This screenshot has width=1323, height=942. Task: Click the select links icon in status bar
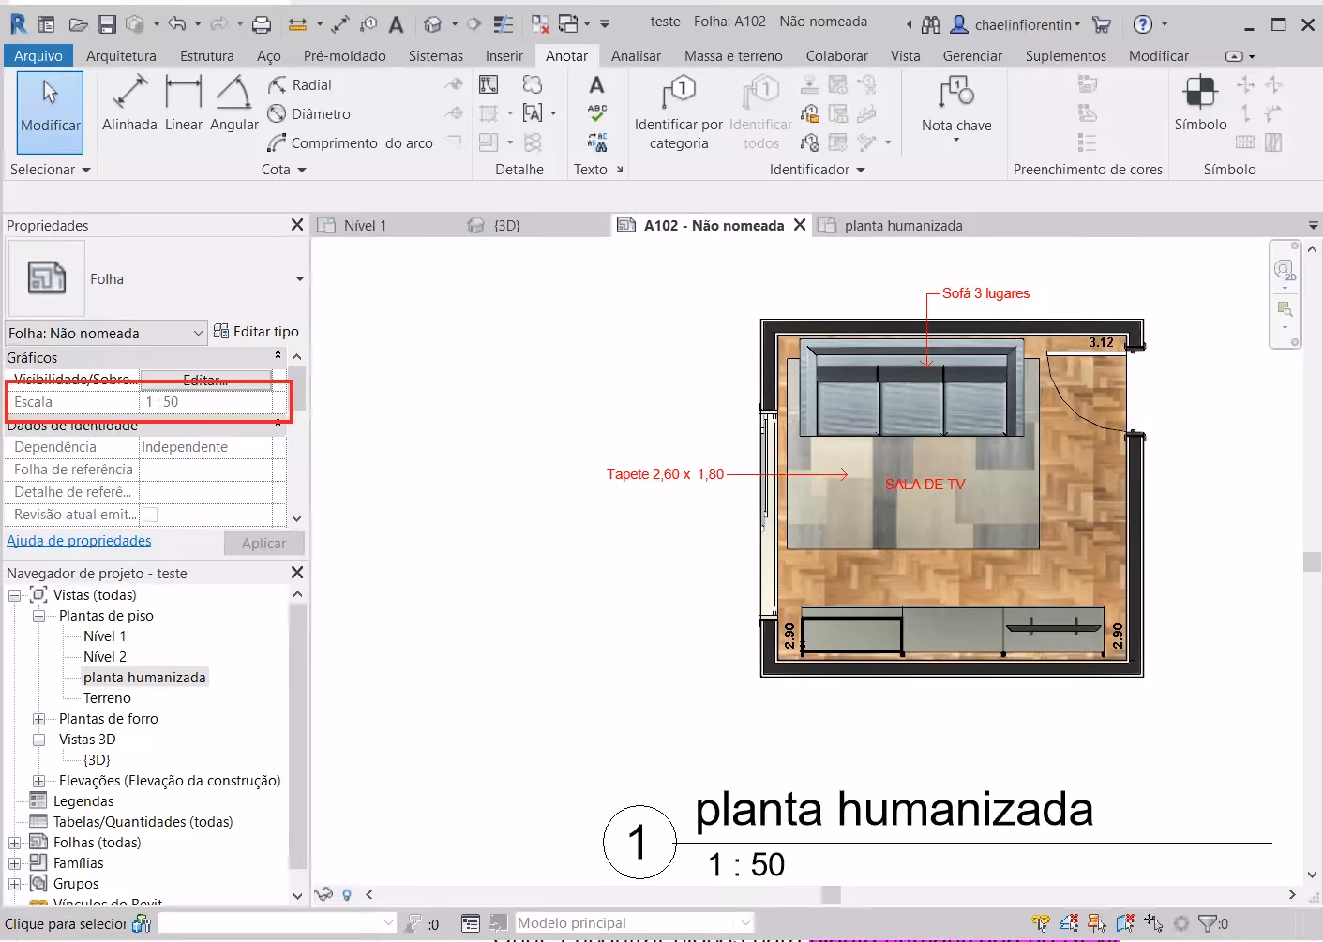[x=1041, y=923]
